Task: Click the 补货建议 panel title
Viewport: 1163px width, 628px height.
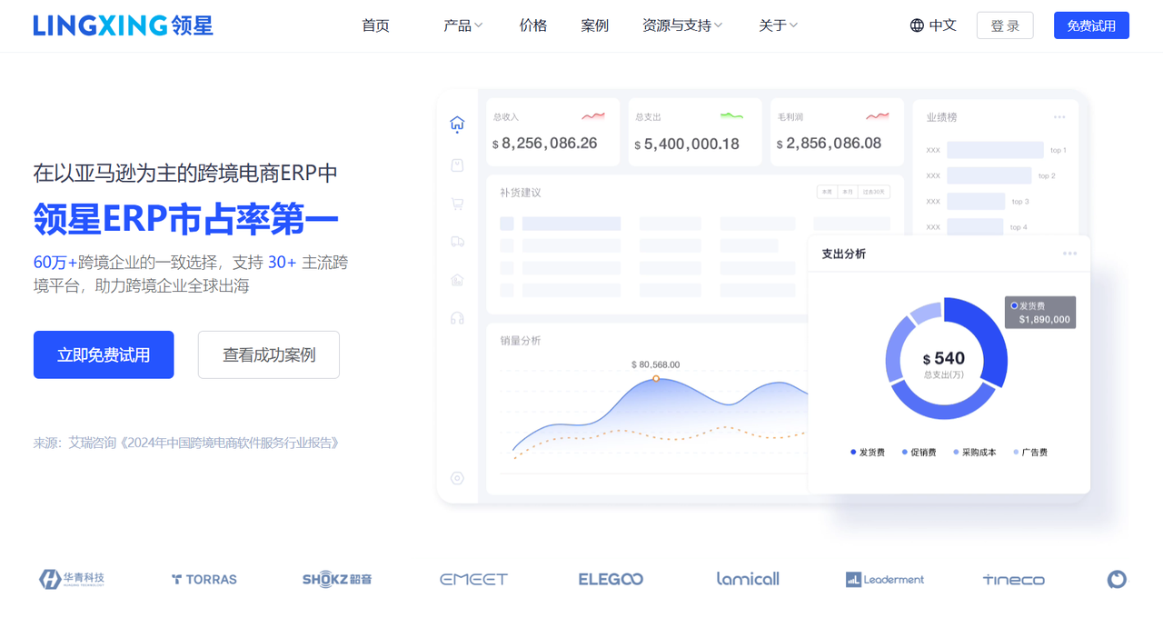Action: [x=521, y=193]
